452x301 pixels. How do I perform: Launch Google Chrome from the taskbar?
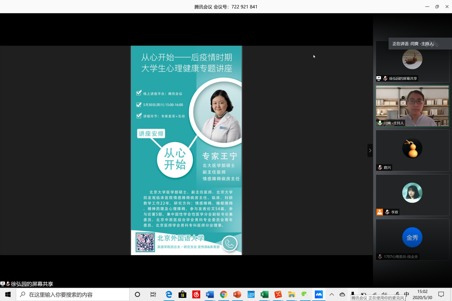(x=224, y=294)
